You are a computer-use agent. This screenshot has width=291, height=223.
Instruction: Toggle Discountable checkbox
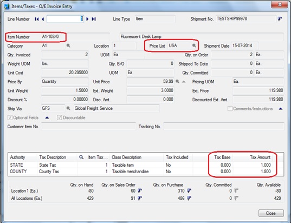[x=59, y=117]
